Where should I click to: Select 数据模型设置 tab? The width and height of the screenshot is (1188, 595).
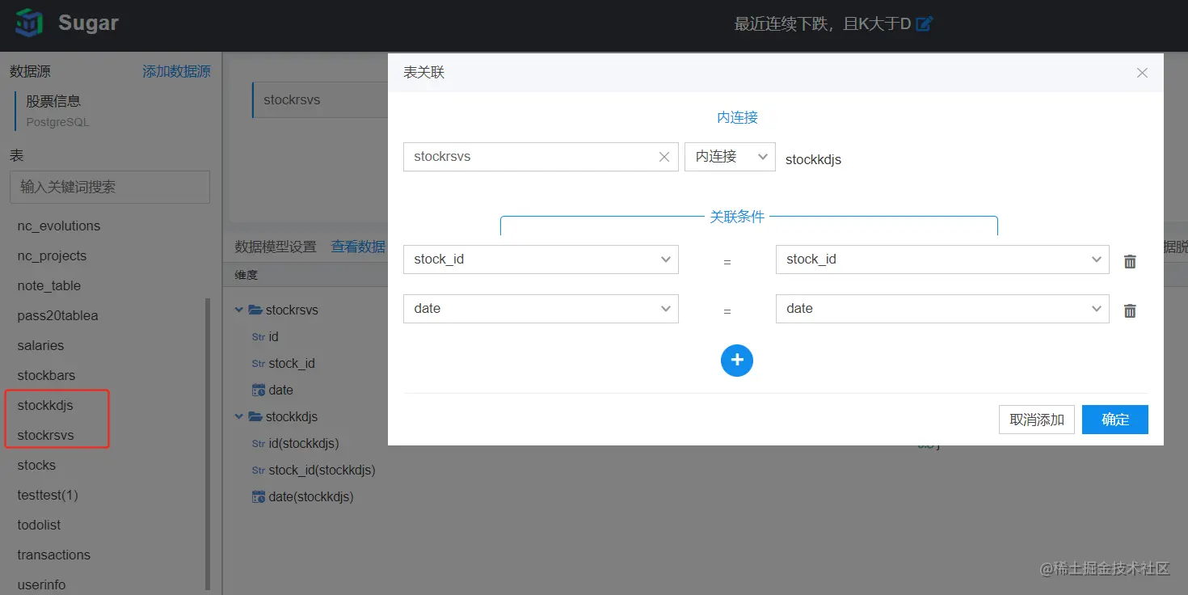point(276,247)
